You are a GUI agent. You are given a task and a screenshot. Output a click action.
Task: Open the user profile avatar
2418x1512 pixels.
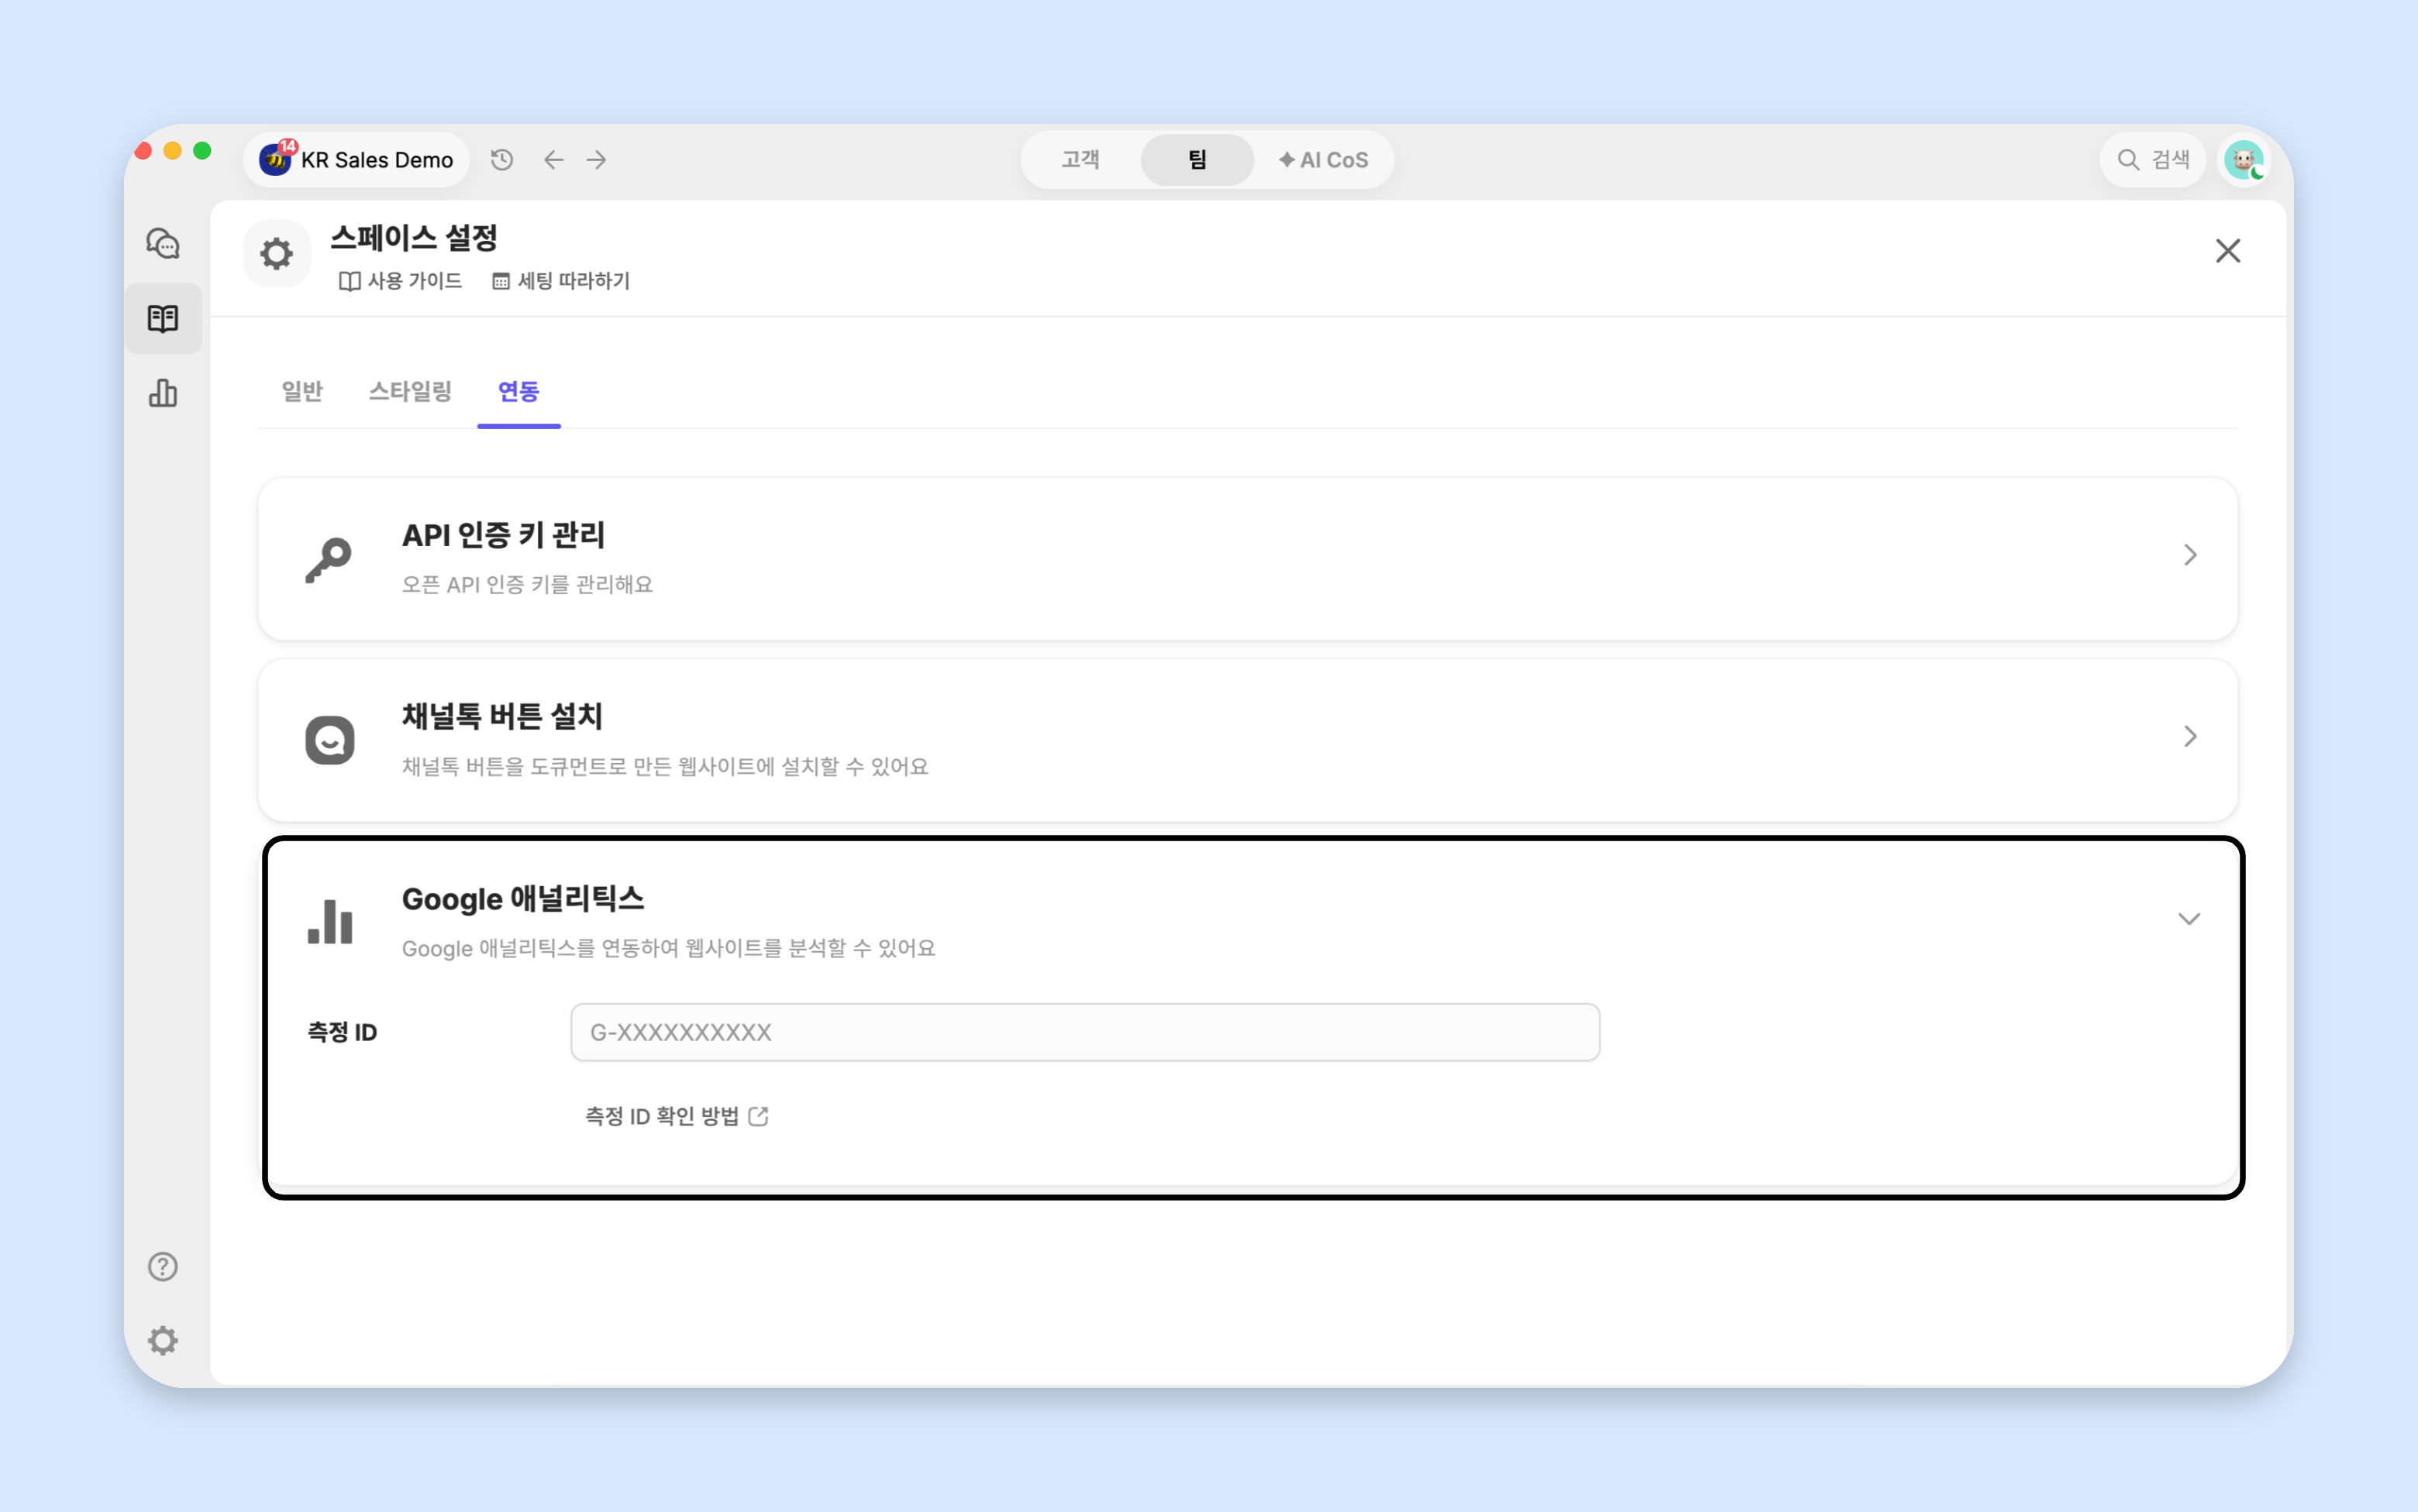click(2244, 160)
